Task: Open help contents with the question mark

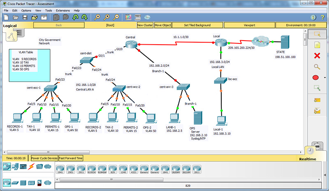Action: (x=323, y=18)
